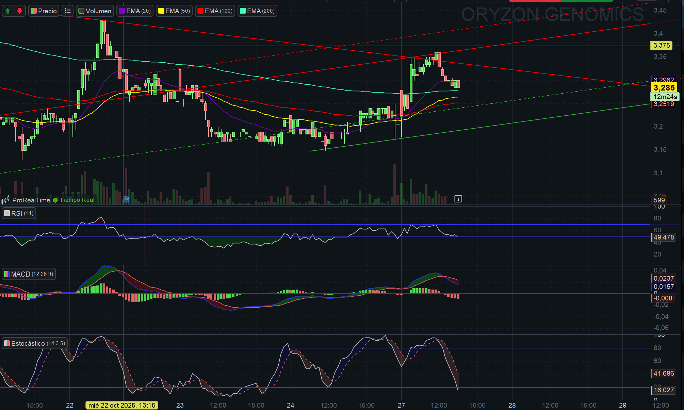Open the Estocástico (14 3 5) settings label
The width and height of the screenshot is (684, 410).
[34, 343]
